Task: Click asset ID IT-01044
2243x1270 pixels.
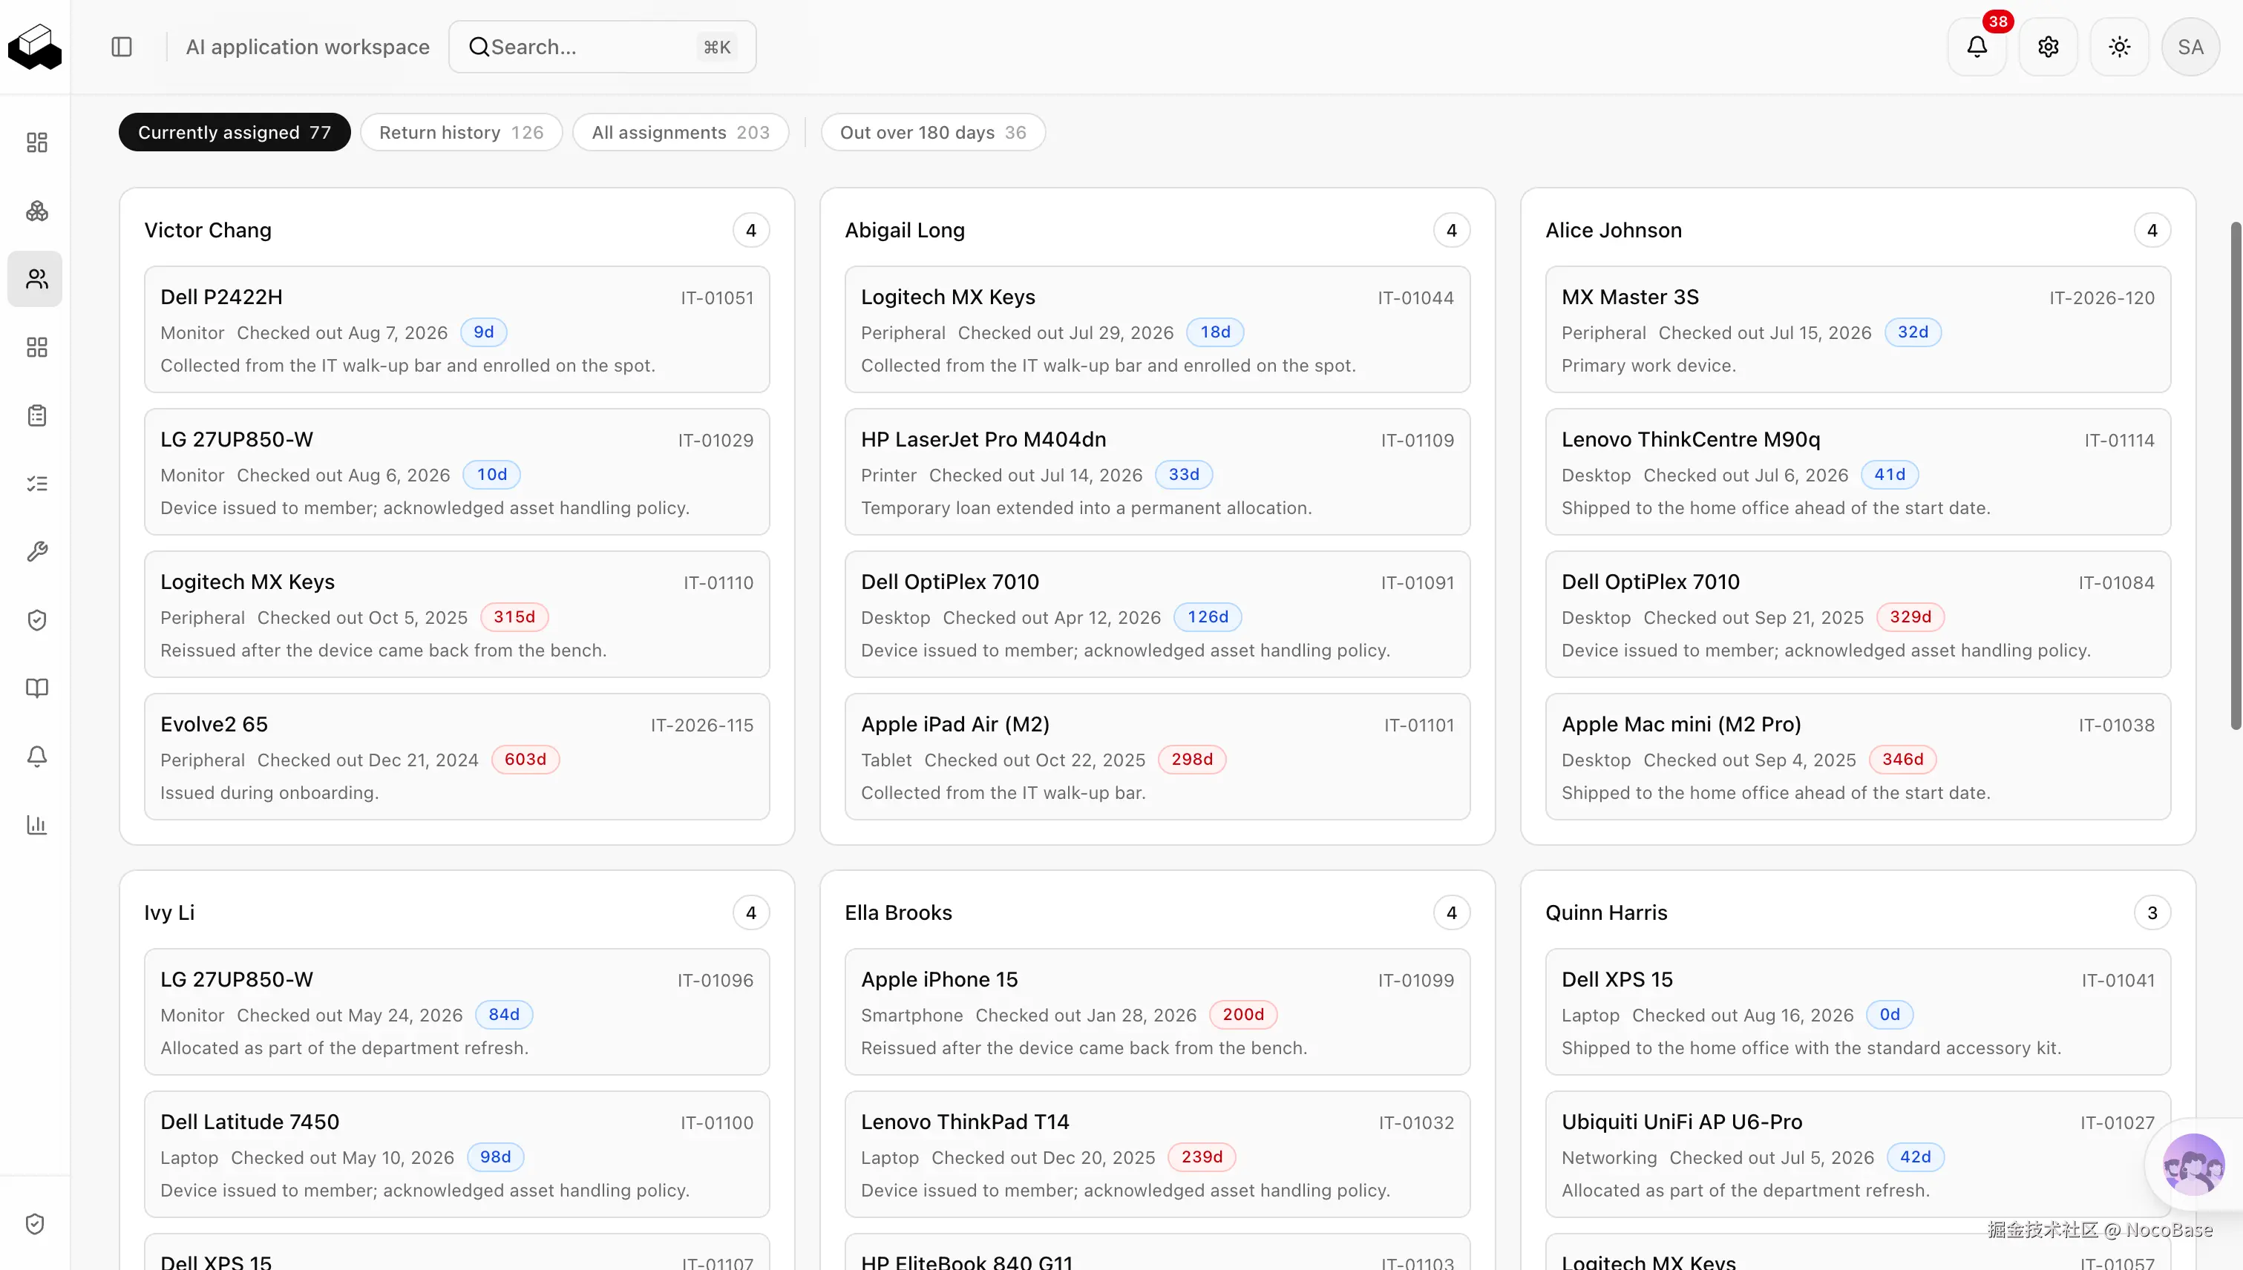Action: pos(1415,298)
